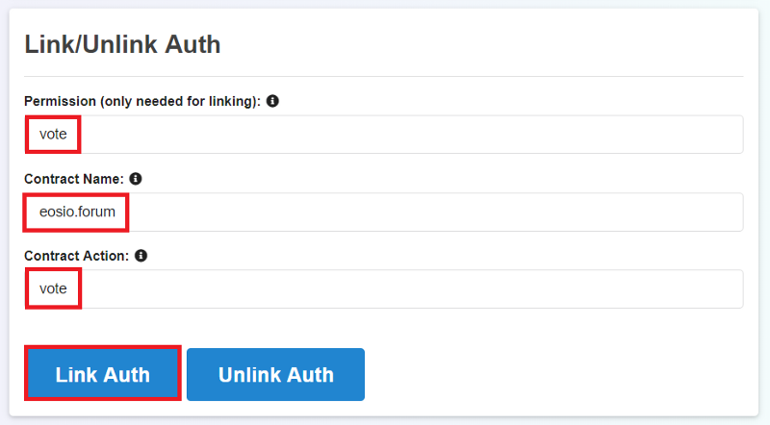Screen dimensions: 770x425
Task: Click the Link/Unlink Auth heading
Action: 122,44
